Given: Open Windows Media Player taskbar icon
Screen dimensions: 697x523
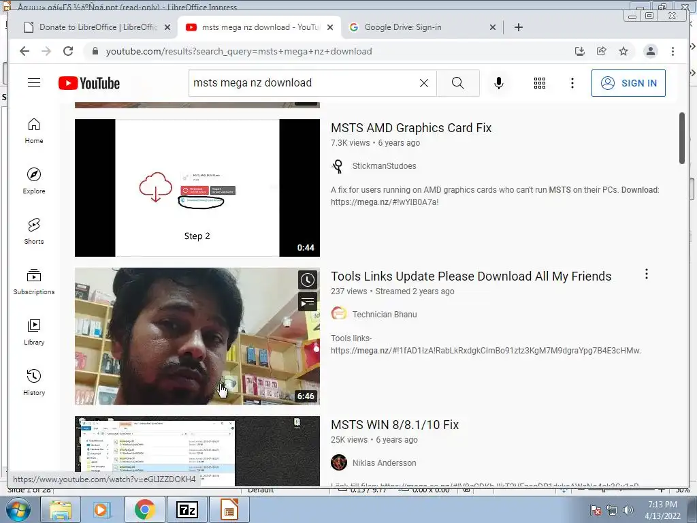Looking at the screenshot, I should click(101, 509).
